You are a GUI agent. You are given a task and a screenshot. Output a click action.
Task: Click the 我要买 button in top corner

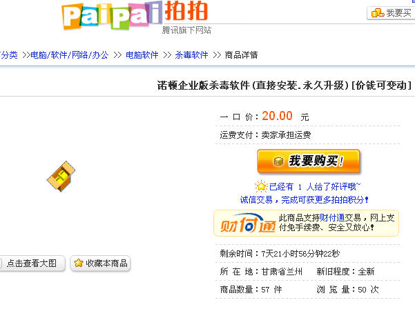pos(391,12)
